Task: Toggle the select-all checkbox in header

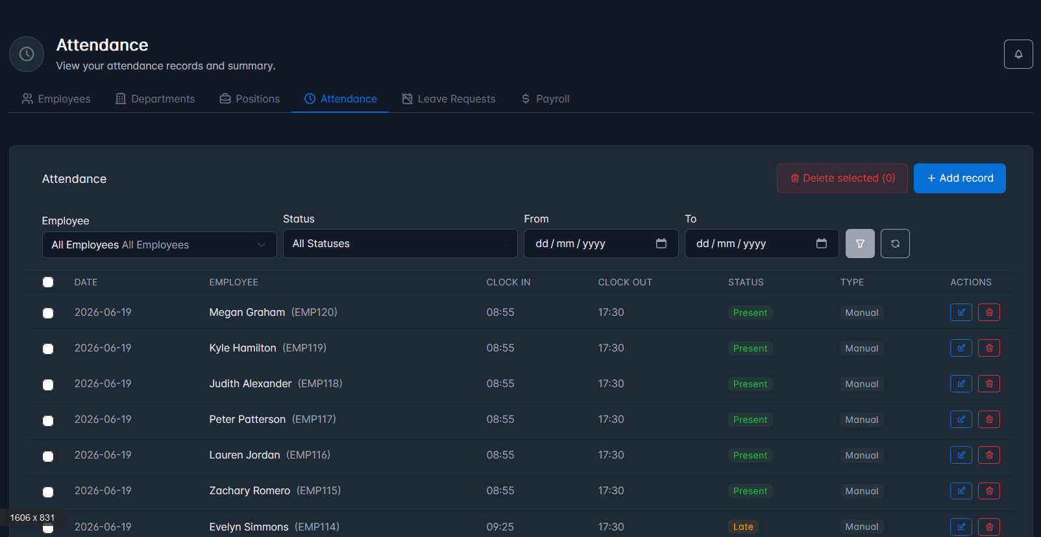Action: click(48, 282)
